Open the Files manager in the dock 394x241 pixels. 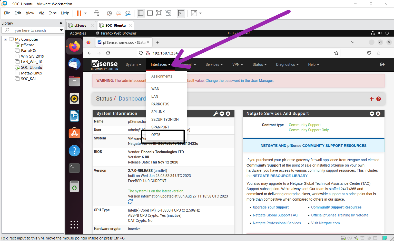click(x=74, y=81)
